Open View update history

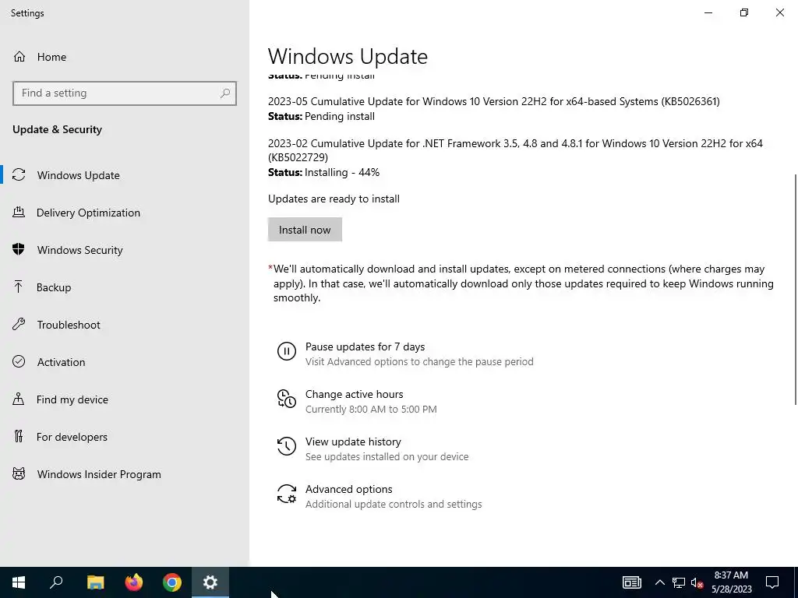353,441
